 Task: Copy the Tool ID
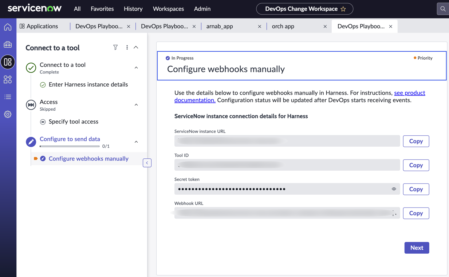click(416, 165)
